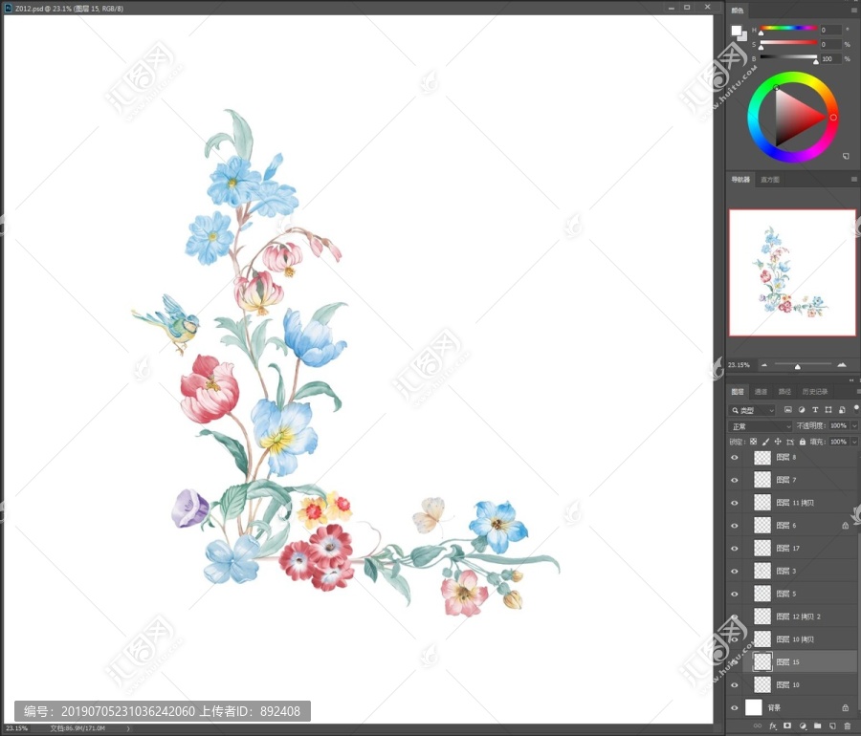Screen dimensions: 861x736
Task: Create a new fill or adjustment layer
Action: pos(803,726)
